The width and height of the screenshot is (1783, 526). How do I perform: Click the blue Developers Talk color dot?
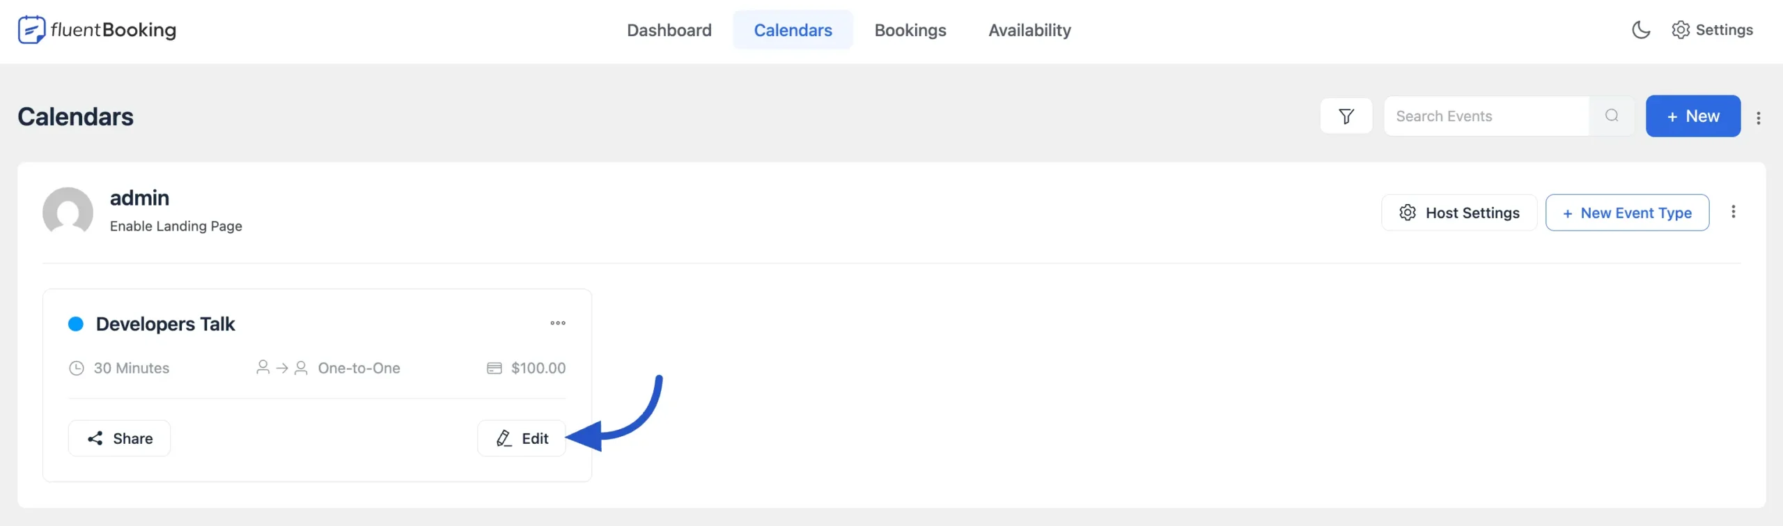[x=76, y=324]
